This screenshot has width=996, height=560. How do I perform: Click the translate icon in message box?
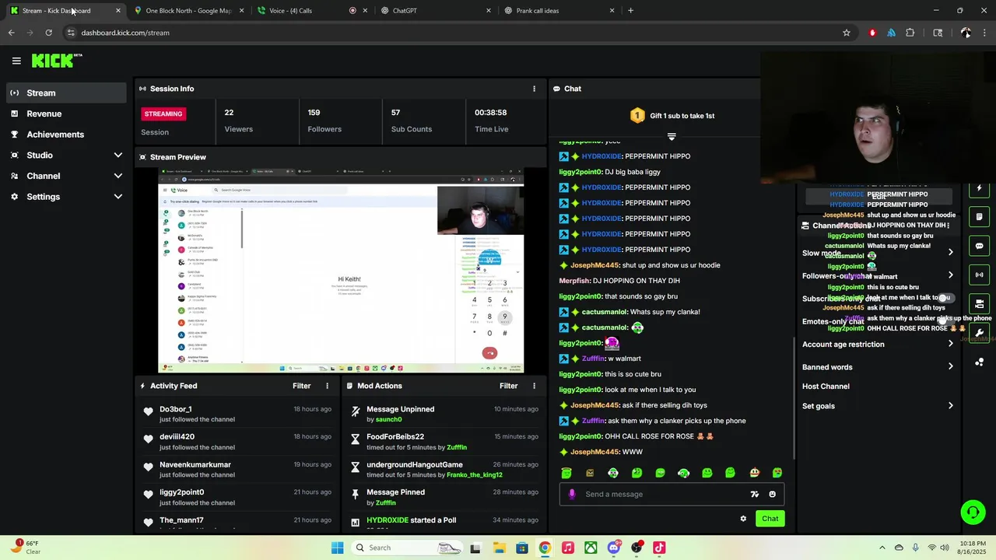(754, 494)
